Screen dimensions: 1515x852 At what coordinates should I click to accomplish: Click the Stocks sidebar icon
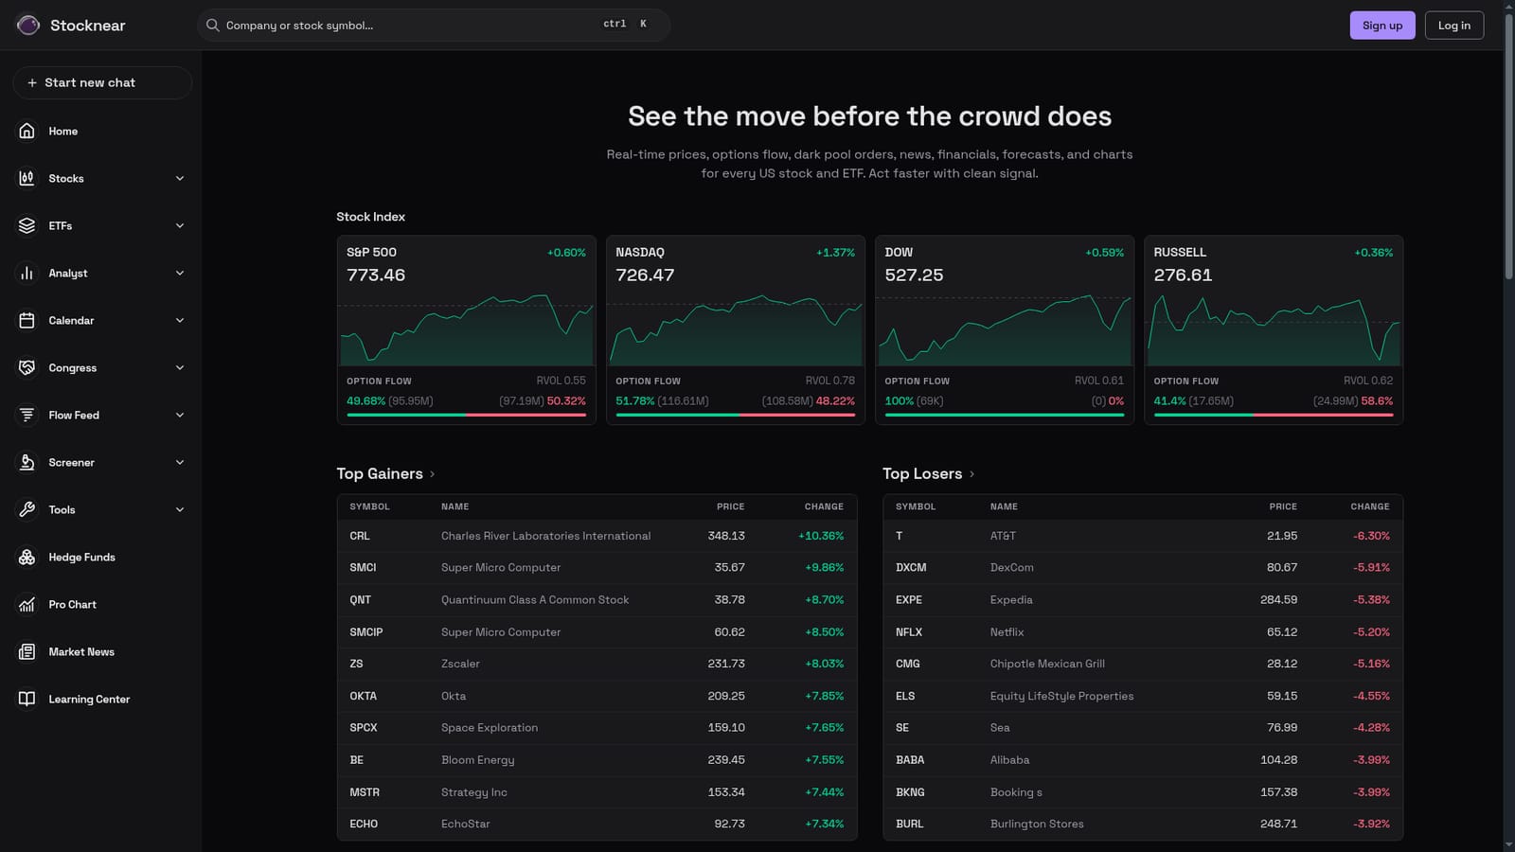click(27, 178)
